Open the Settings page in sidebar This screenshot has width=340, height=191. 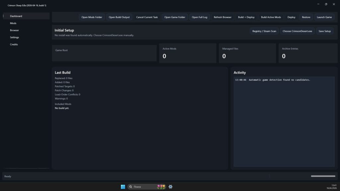pyautogui.click(x=26, y=37)
